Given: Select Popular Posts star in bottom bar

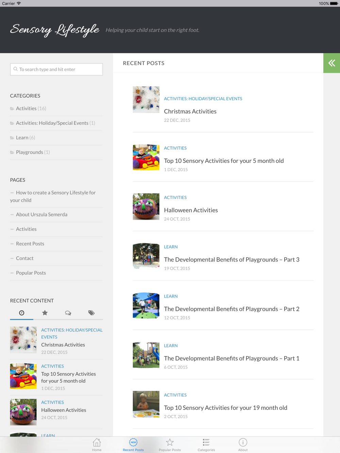Looking at the screenshot, I should tap(170, 445).
